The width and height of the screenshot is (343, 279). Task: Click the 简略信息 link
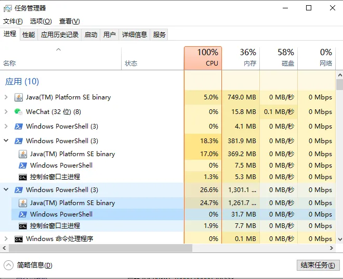click(x=34, y=265)
